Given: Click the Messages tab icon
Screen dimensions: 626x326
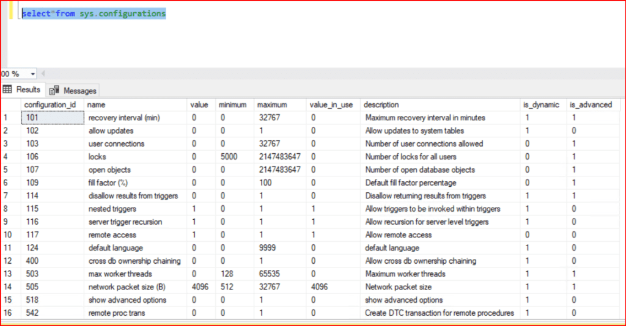Looking at the screenshot, I should tap(54, 90).
